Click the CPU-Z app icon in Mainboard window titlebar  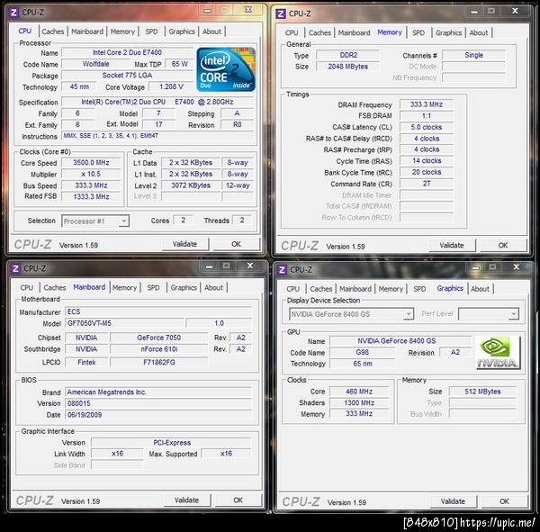pos(15,268)
